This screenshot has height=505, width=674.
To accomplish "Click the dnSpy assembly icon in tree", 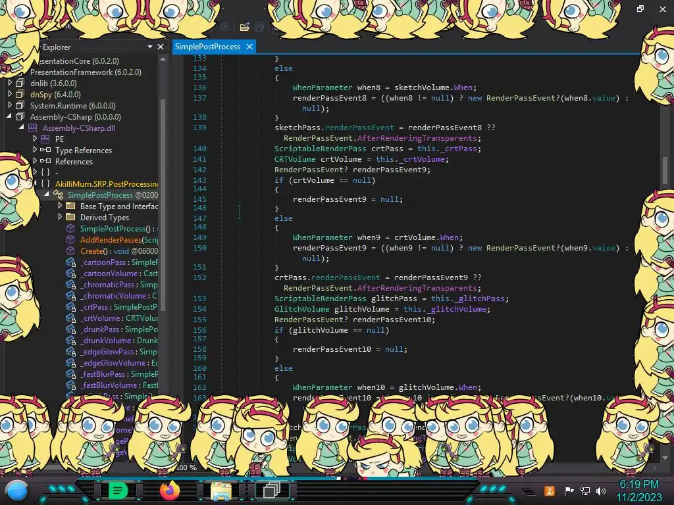I will pos(20,94).
